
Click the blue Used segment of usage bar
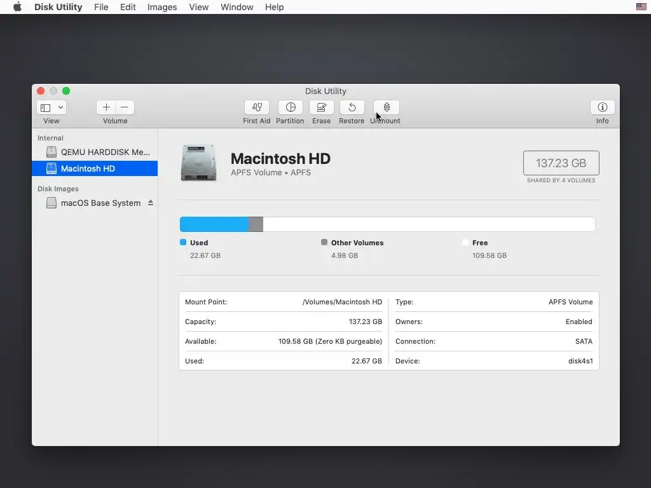(x=214, y=224)
